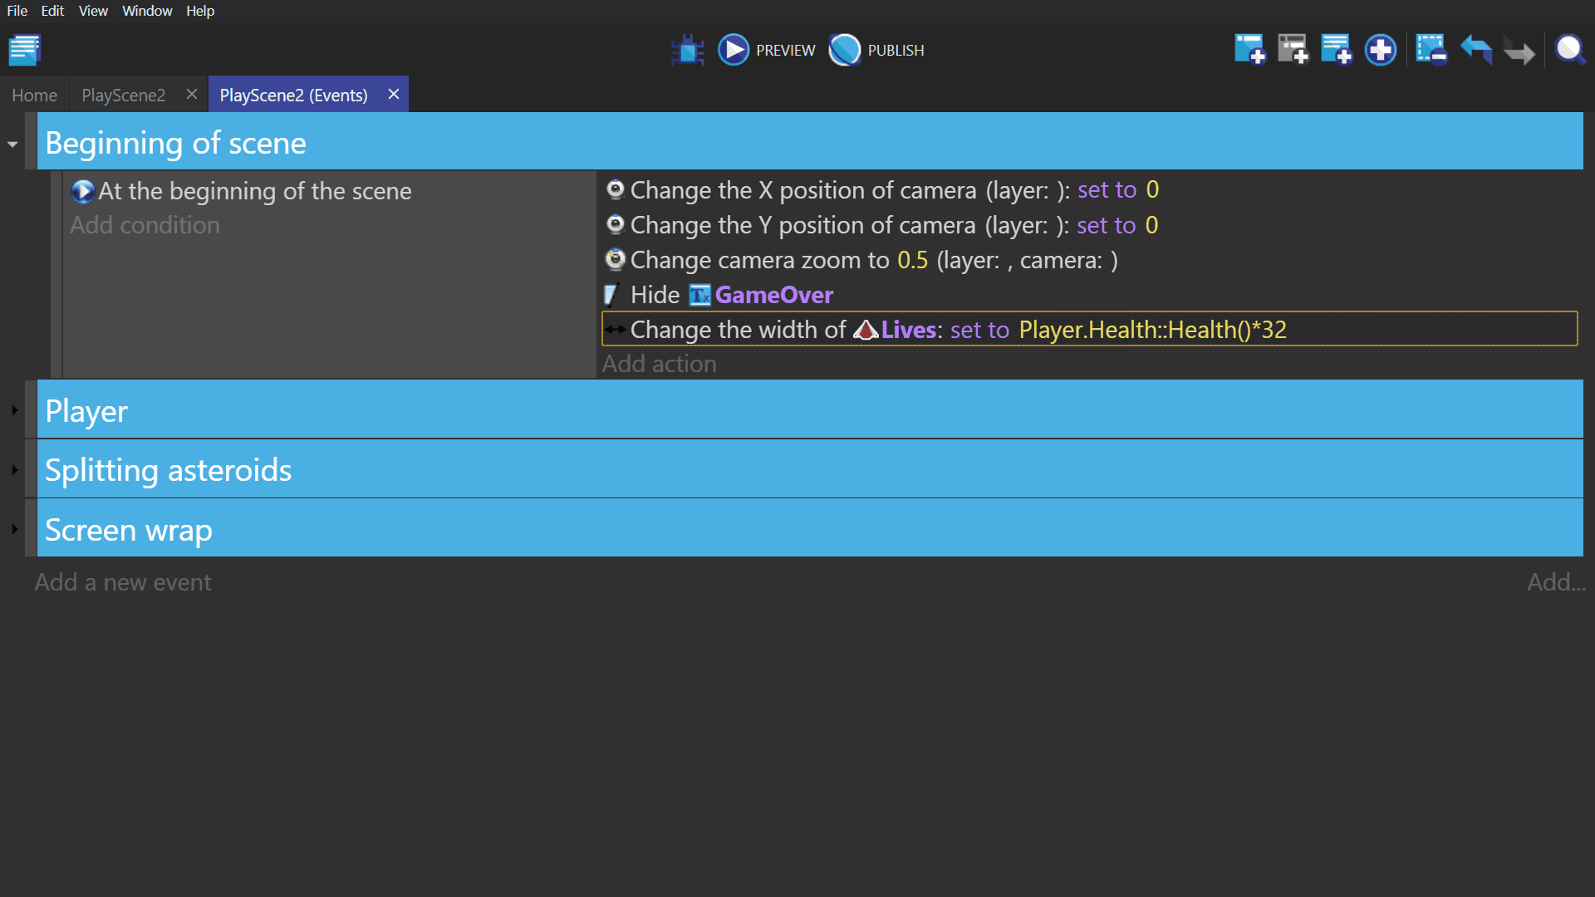Add a comment event icon
Image resolution: width=1595 pixels, height=897 pixels.
coord(1336,50)
